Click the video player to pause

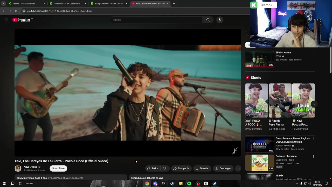pyautogui.click(x=128, y=93)
